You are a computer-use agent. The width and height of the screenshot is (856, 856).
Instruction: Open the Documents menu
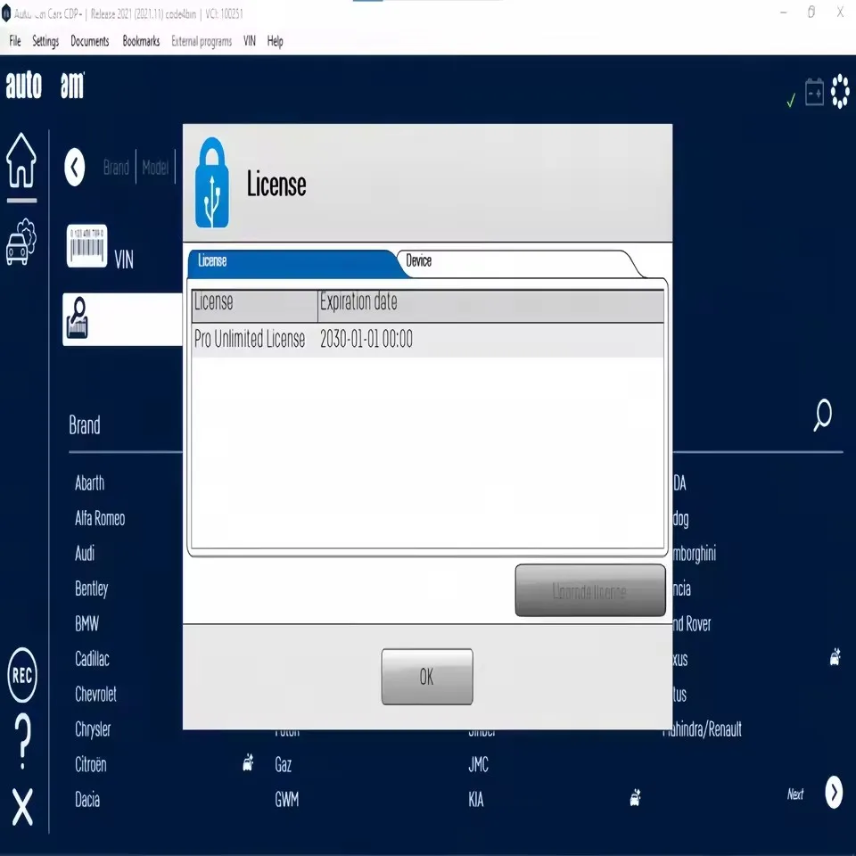pos(89,42)
